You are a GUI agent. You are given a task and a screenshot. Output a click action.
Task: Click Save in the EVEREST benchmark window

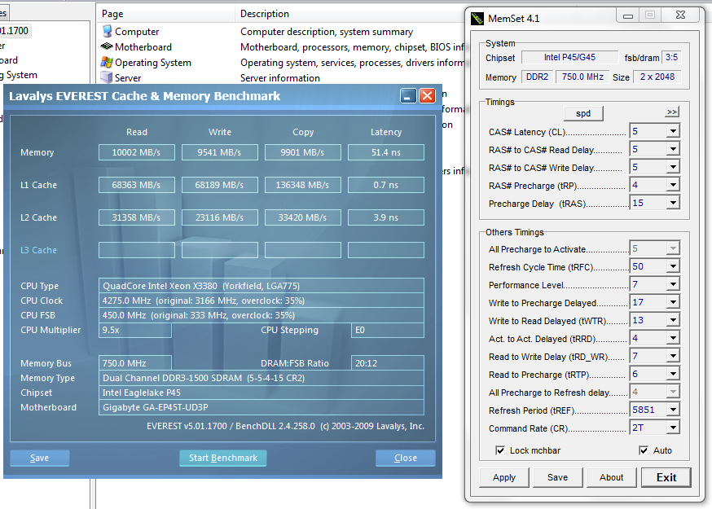(x=39, y=458)
